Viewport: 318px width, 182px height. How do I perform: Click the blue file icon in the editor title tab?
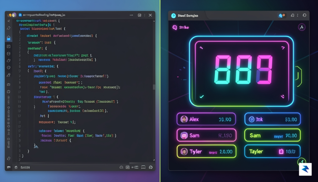coord(20,15)
